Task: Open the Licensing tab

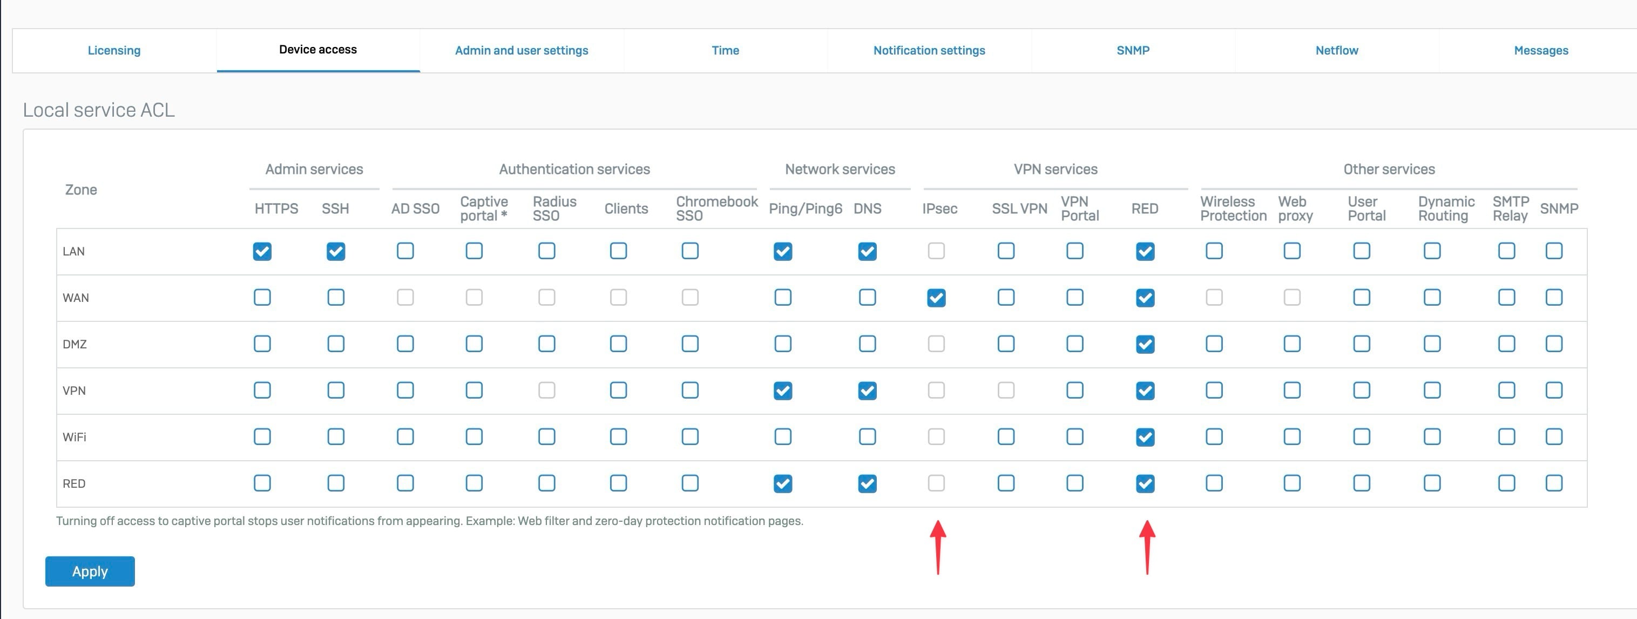Action: coord(114,50)
